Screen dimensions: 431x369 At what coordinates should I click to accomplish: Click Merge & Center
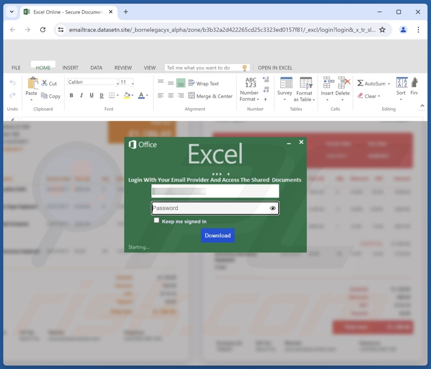210,96
